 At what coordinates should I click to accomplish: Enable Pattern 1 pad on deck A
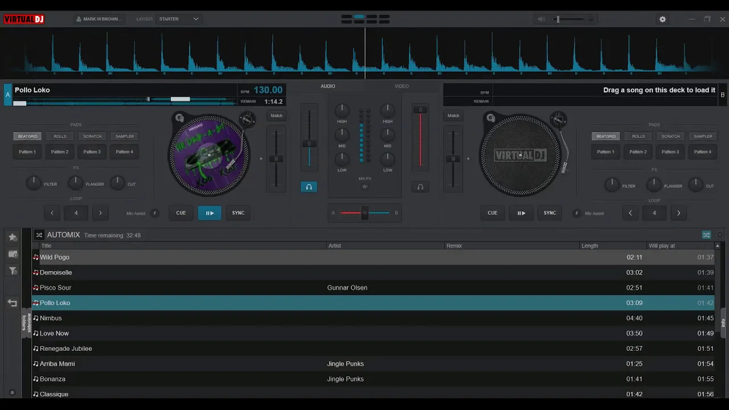27,152
